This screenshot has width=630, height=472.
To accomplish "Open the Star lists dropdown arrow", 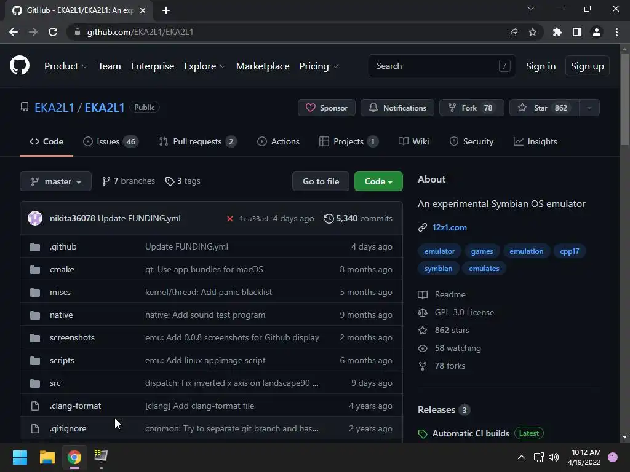I will click(589, 108).
